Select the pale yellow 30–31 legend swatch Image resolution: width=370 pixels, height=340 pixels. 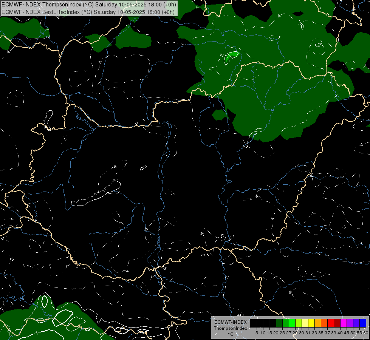[x=305, y=323]
